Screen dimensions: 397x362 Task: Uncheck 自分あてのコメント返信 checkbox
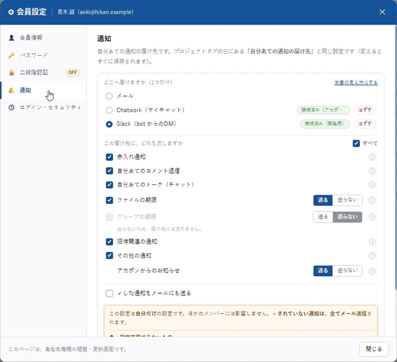pos(110,171)
